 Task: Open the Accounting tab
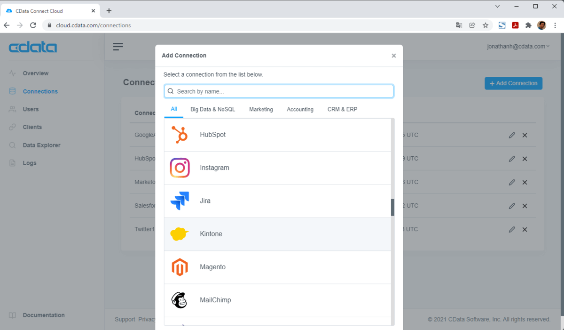[300, 109]
